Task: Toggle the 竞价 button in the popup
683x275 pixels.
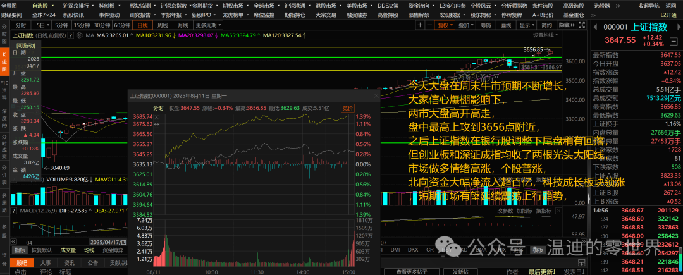Action: click(348, 108)
